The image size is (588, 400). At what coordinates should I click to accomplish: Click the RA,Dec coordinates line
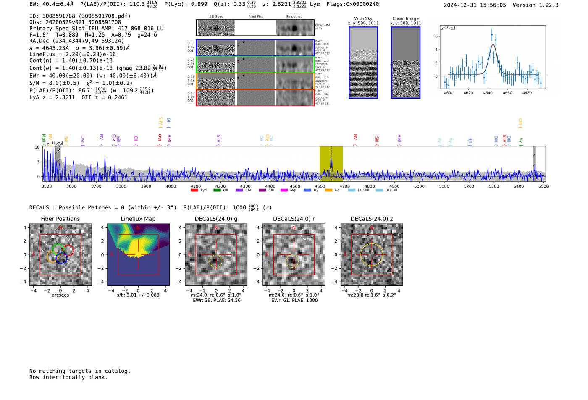(x=77, y=41)
